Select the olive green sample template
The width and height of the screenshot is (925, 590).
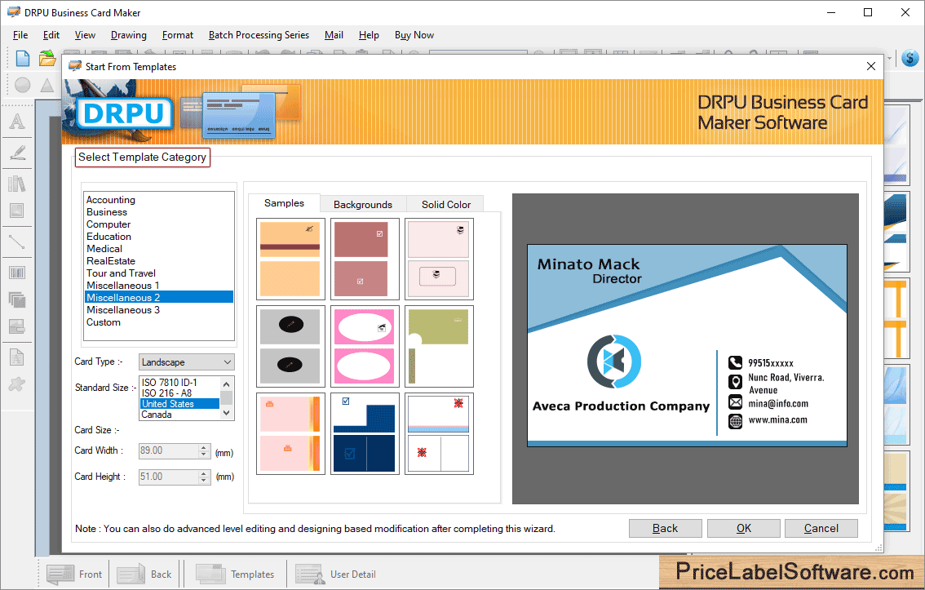[x=439, y=346]
